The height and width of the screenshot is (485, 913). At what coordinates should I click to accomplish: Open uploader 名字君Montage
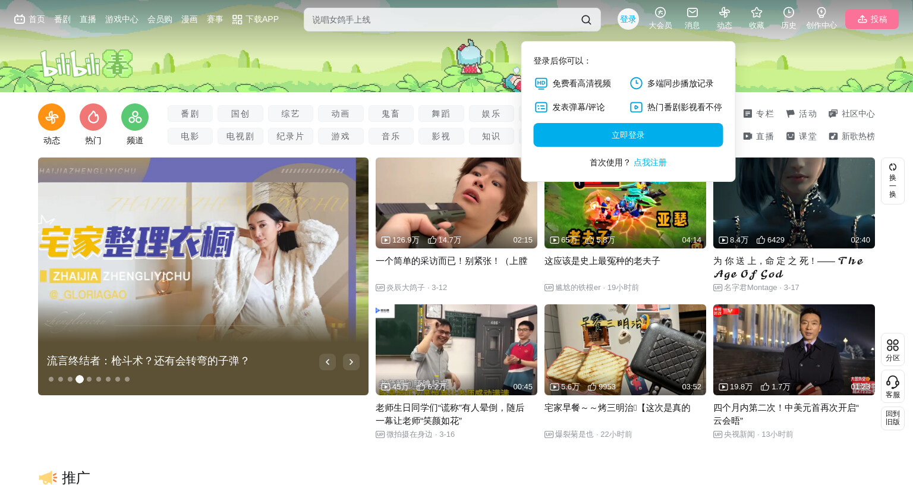(751, 288)
